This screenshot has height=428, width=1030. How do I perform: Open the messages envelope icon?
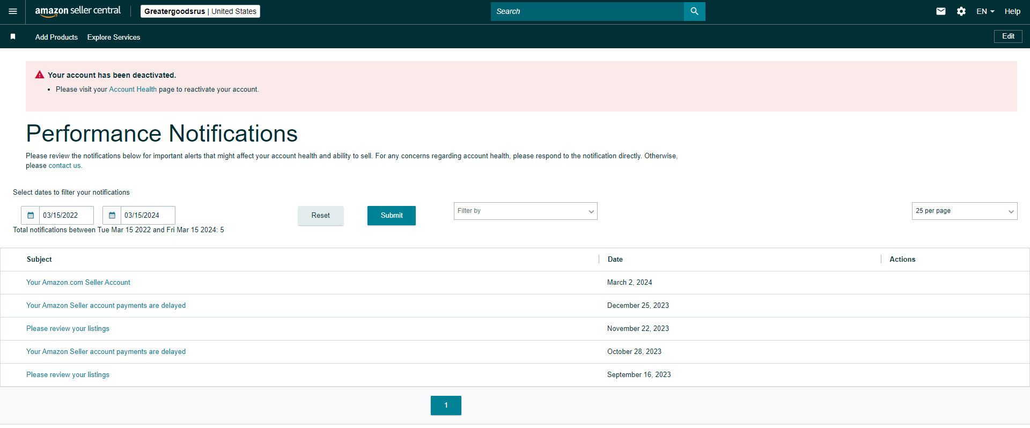[941, 11]
